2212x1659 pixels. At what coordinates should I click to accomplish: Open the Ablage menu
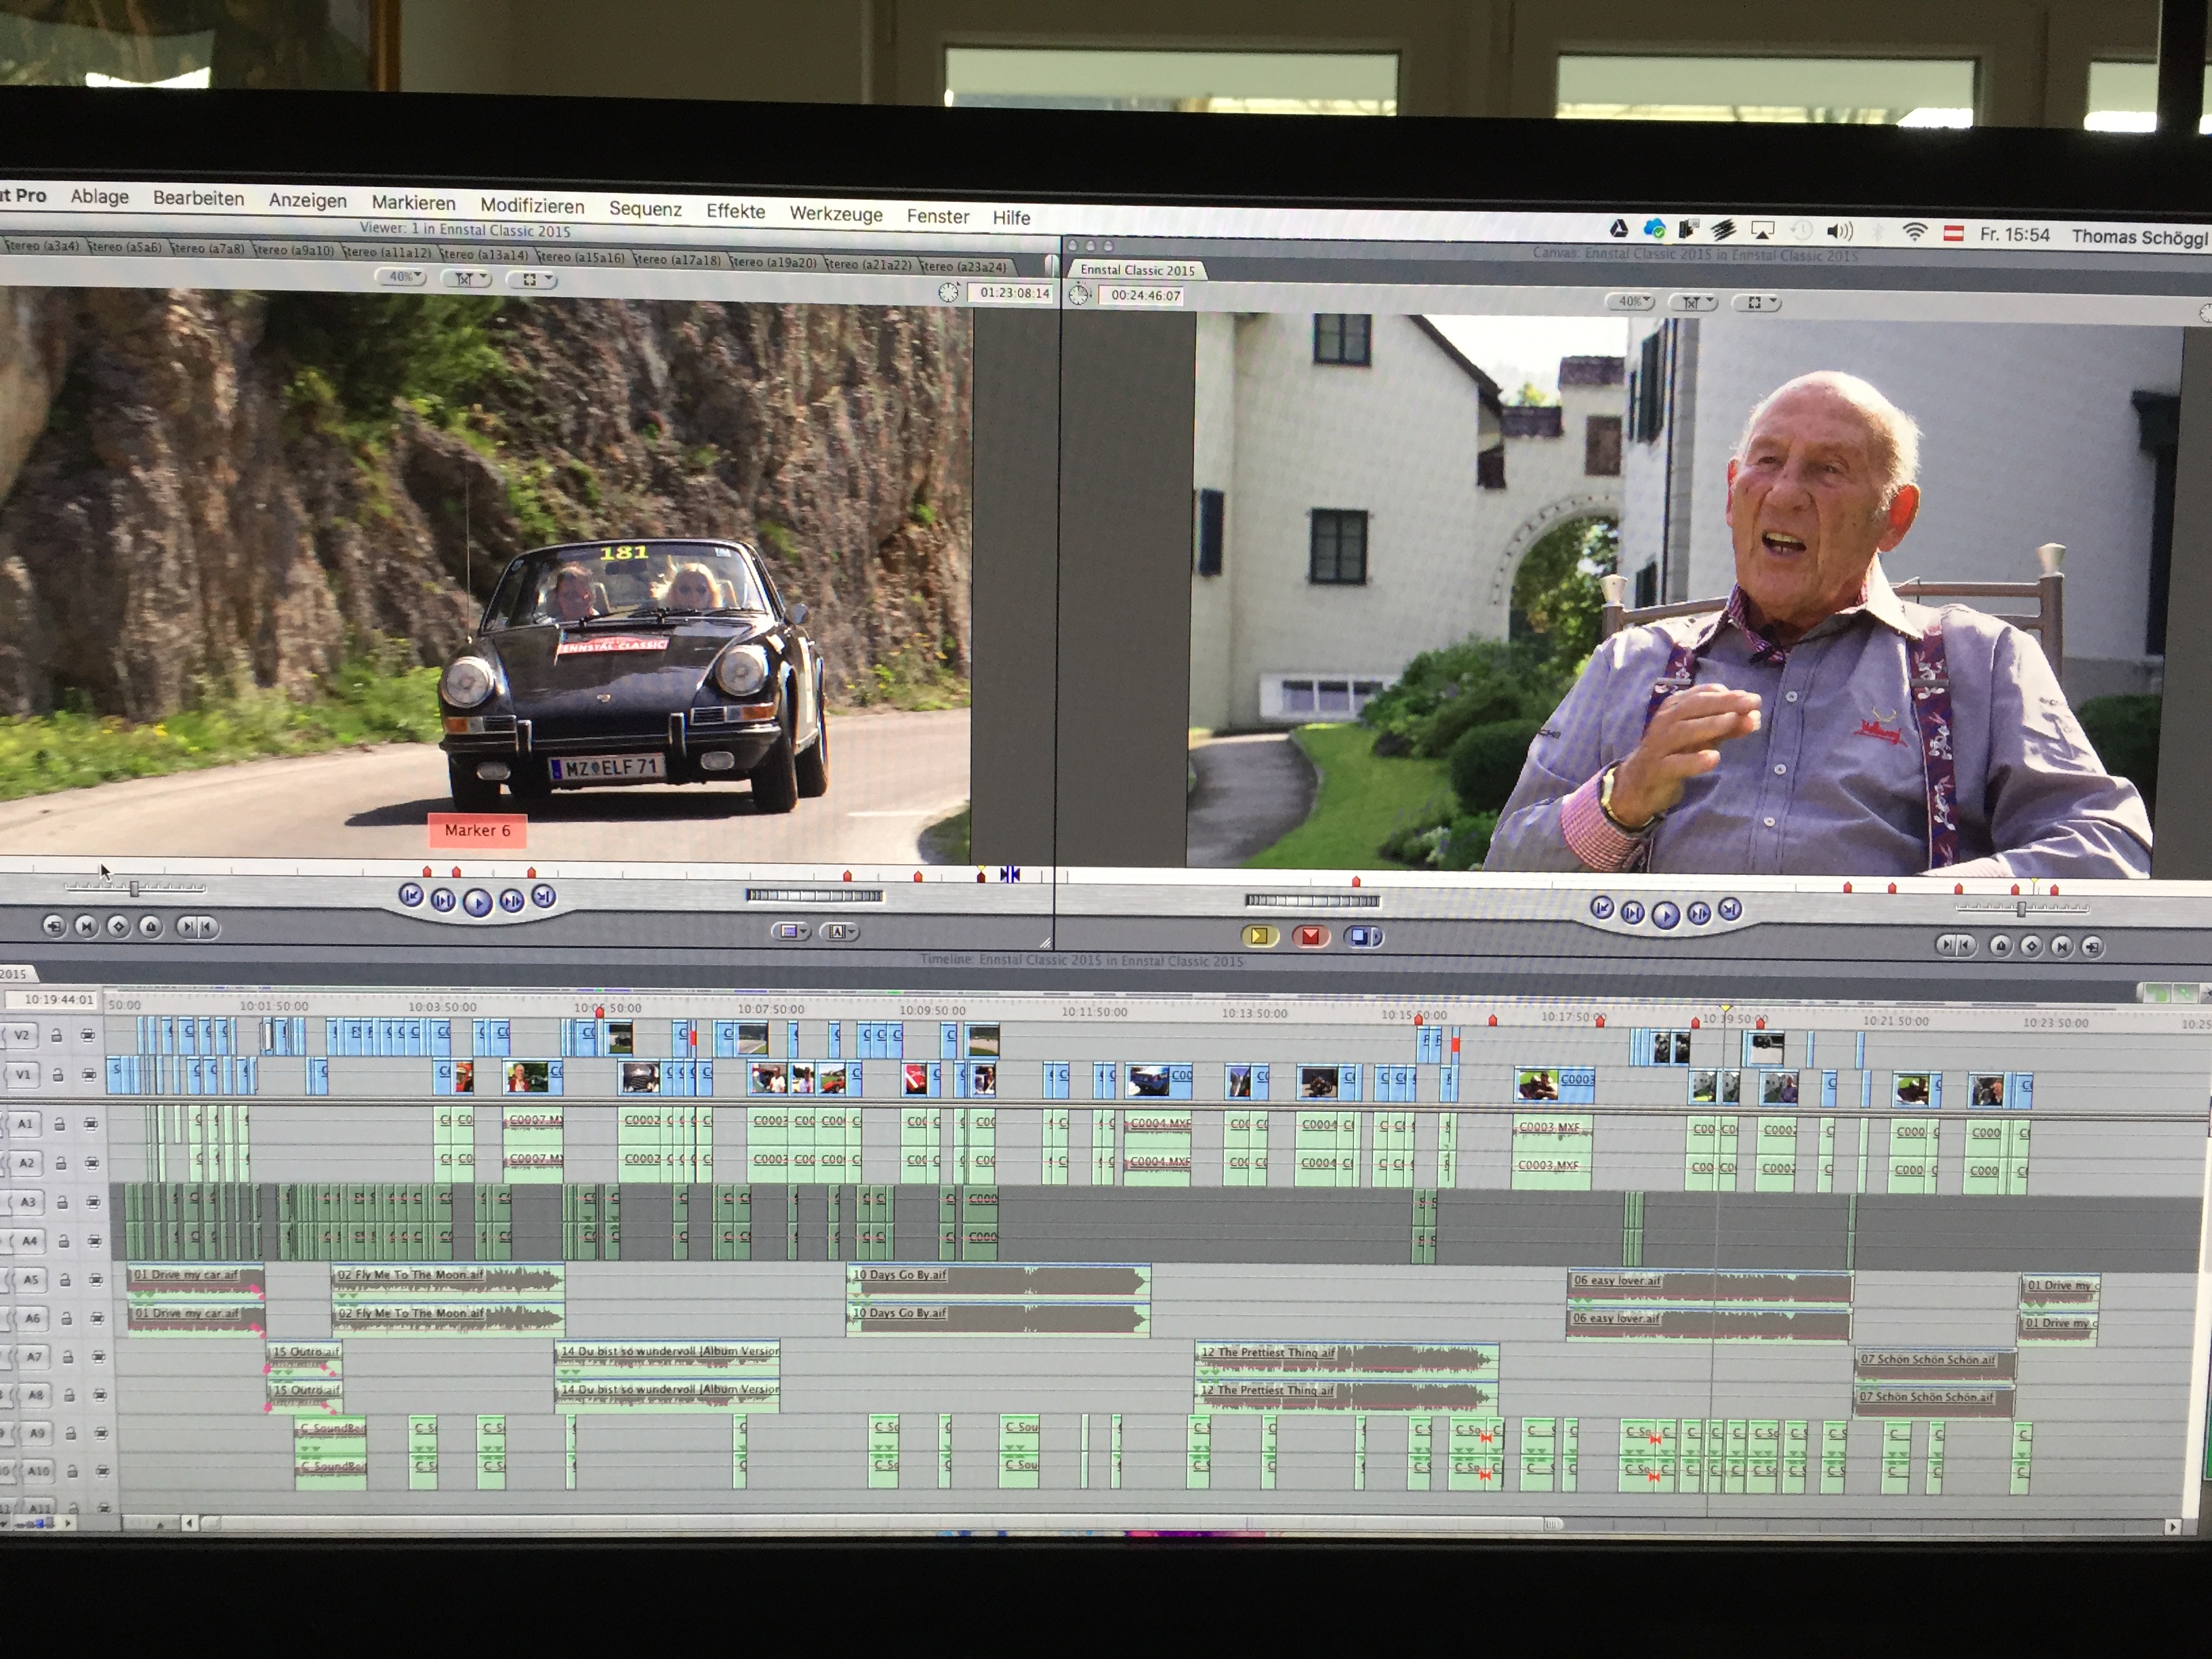pyautogui.click(x=99, y=196)
